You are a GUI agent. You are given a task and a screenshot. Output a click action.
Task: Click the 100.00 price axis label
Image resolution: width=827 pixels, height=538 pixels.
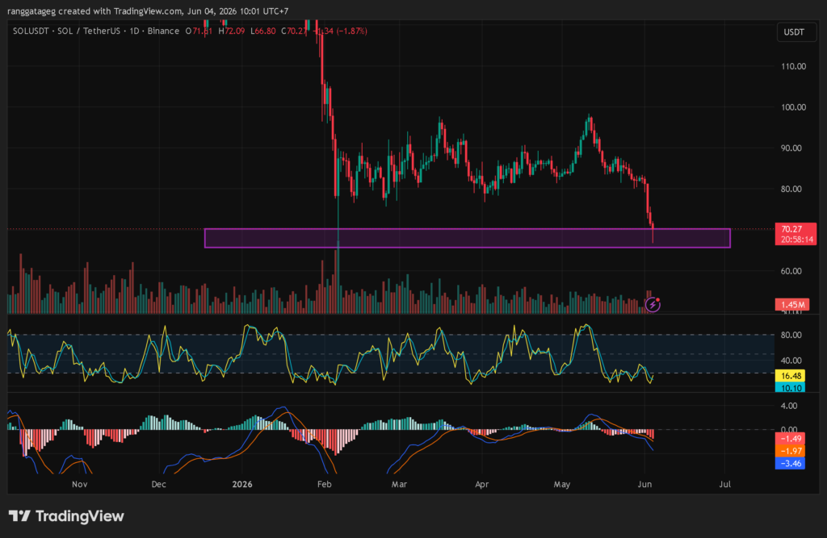tap(793, 107)
